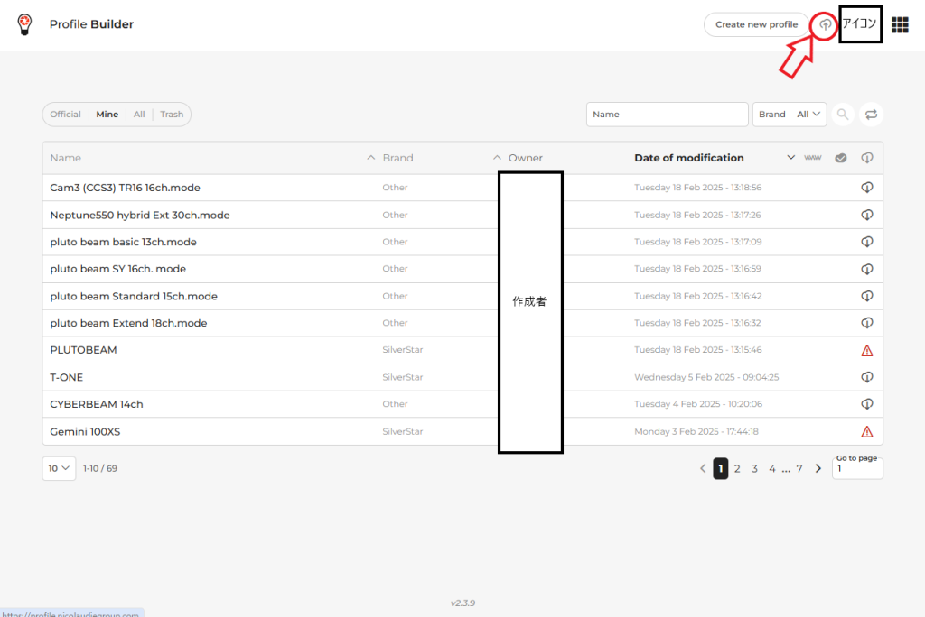Download pluto beam SY 16ch. mode profile
925x617 pixels.
tap(866, 269)
